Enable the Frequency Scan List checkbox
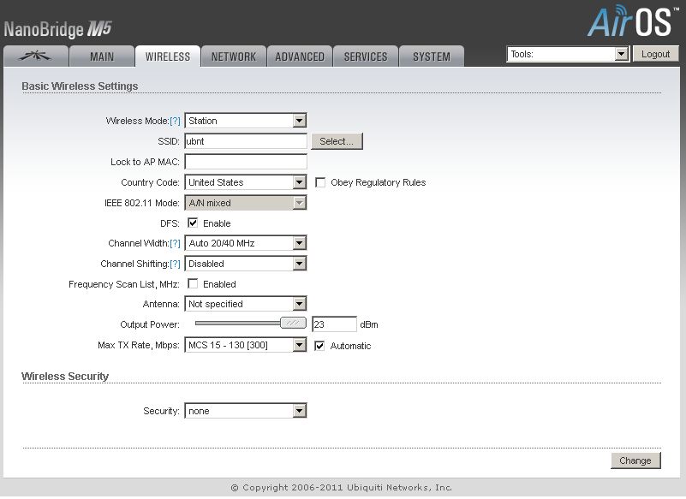The width and height of the screenshot is (686, 499). (193, 284)
